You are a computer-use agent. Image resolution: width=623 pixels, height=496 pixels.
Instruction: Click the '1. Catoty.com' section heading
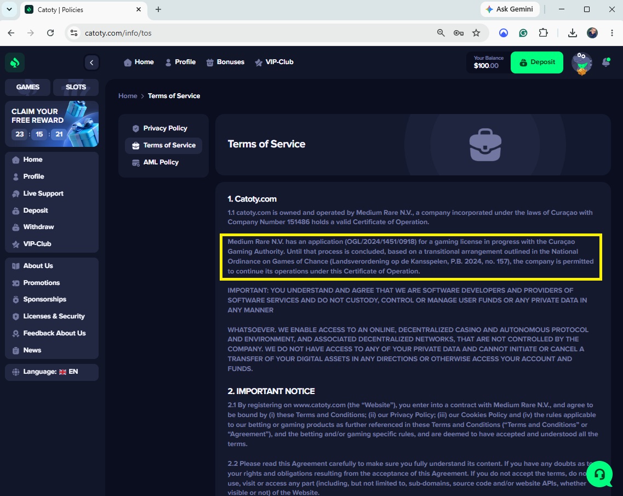[252, 199]
